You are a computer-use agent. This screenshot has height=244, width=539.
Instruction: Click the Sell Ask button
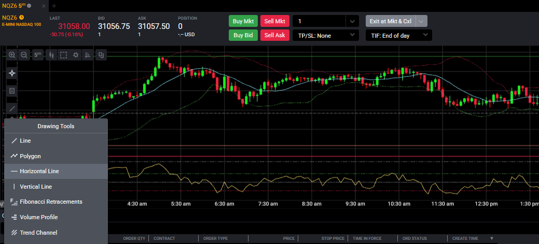274,35
